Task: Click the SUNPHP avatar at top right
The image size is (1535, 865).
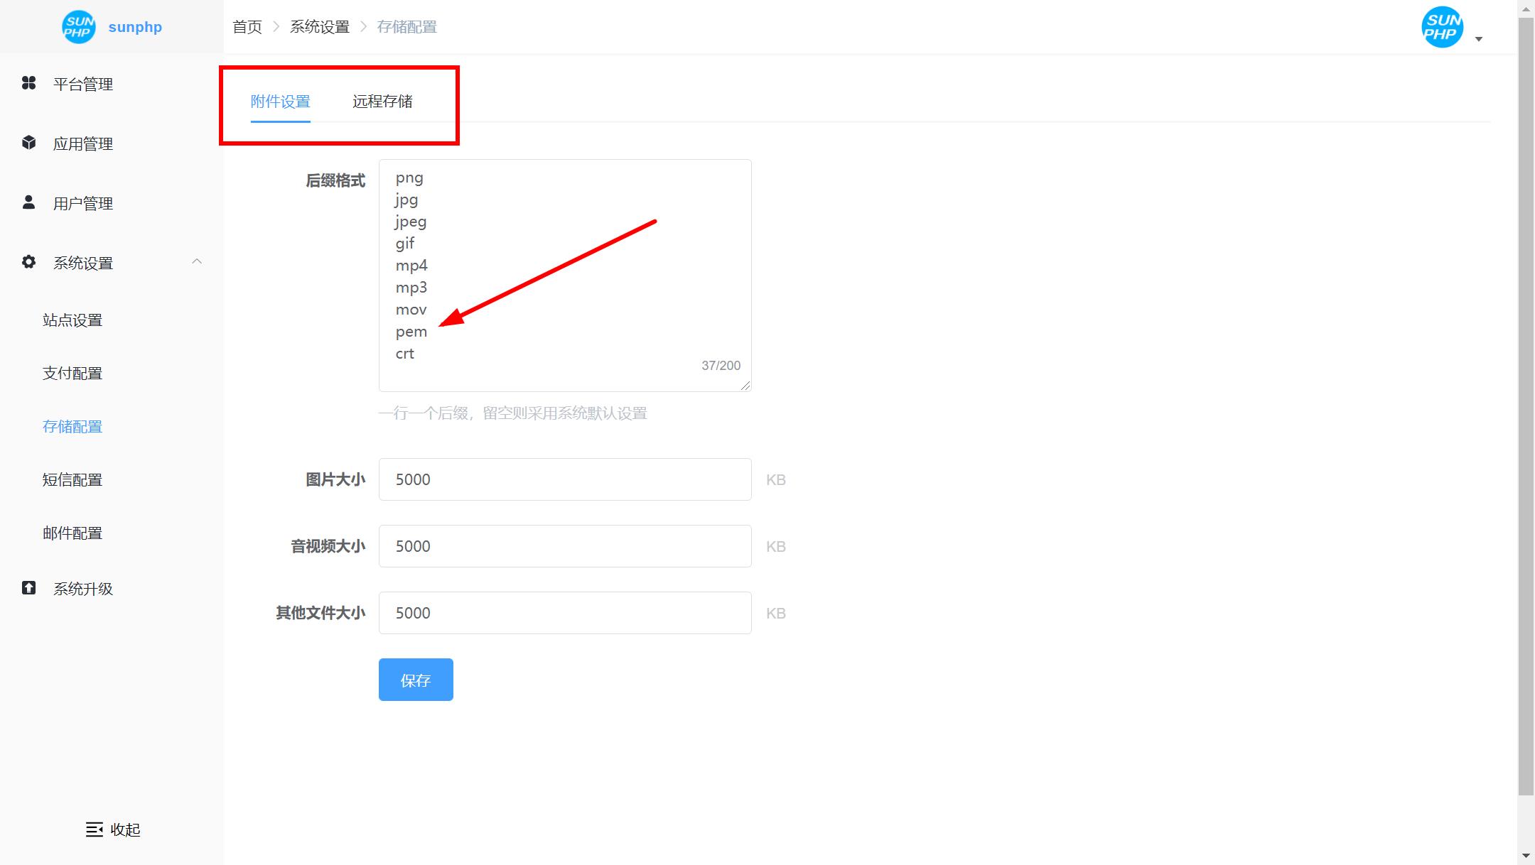Action: (x=1442, y=27)
